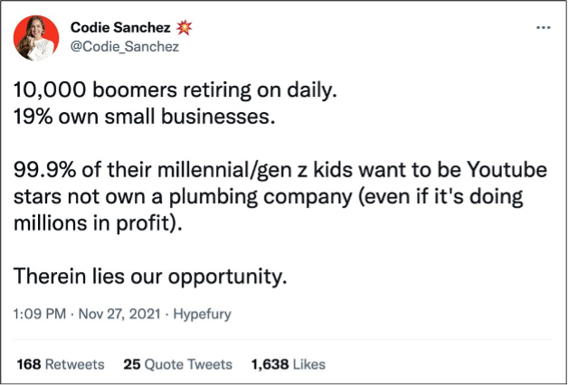
Task: Show the 1,638 Likes list
Action: point(289,364)
